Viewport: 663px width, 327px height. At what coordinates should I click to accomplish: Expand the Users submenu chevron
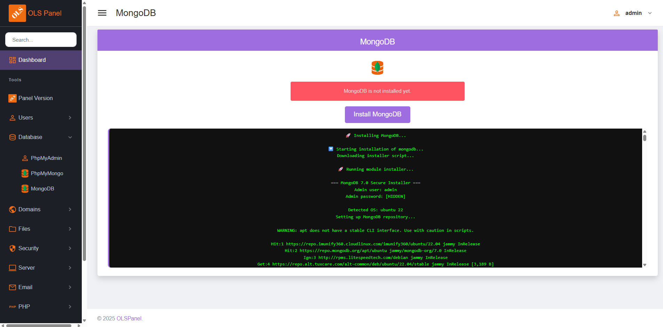tap(70, 118)
